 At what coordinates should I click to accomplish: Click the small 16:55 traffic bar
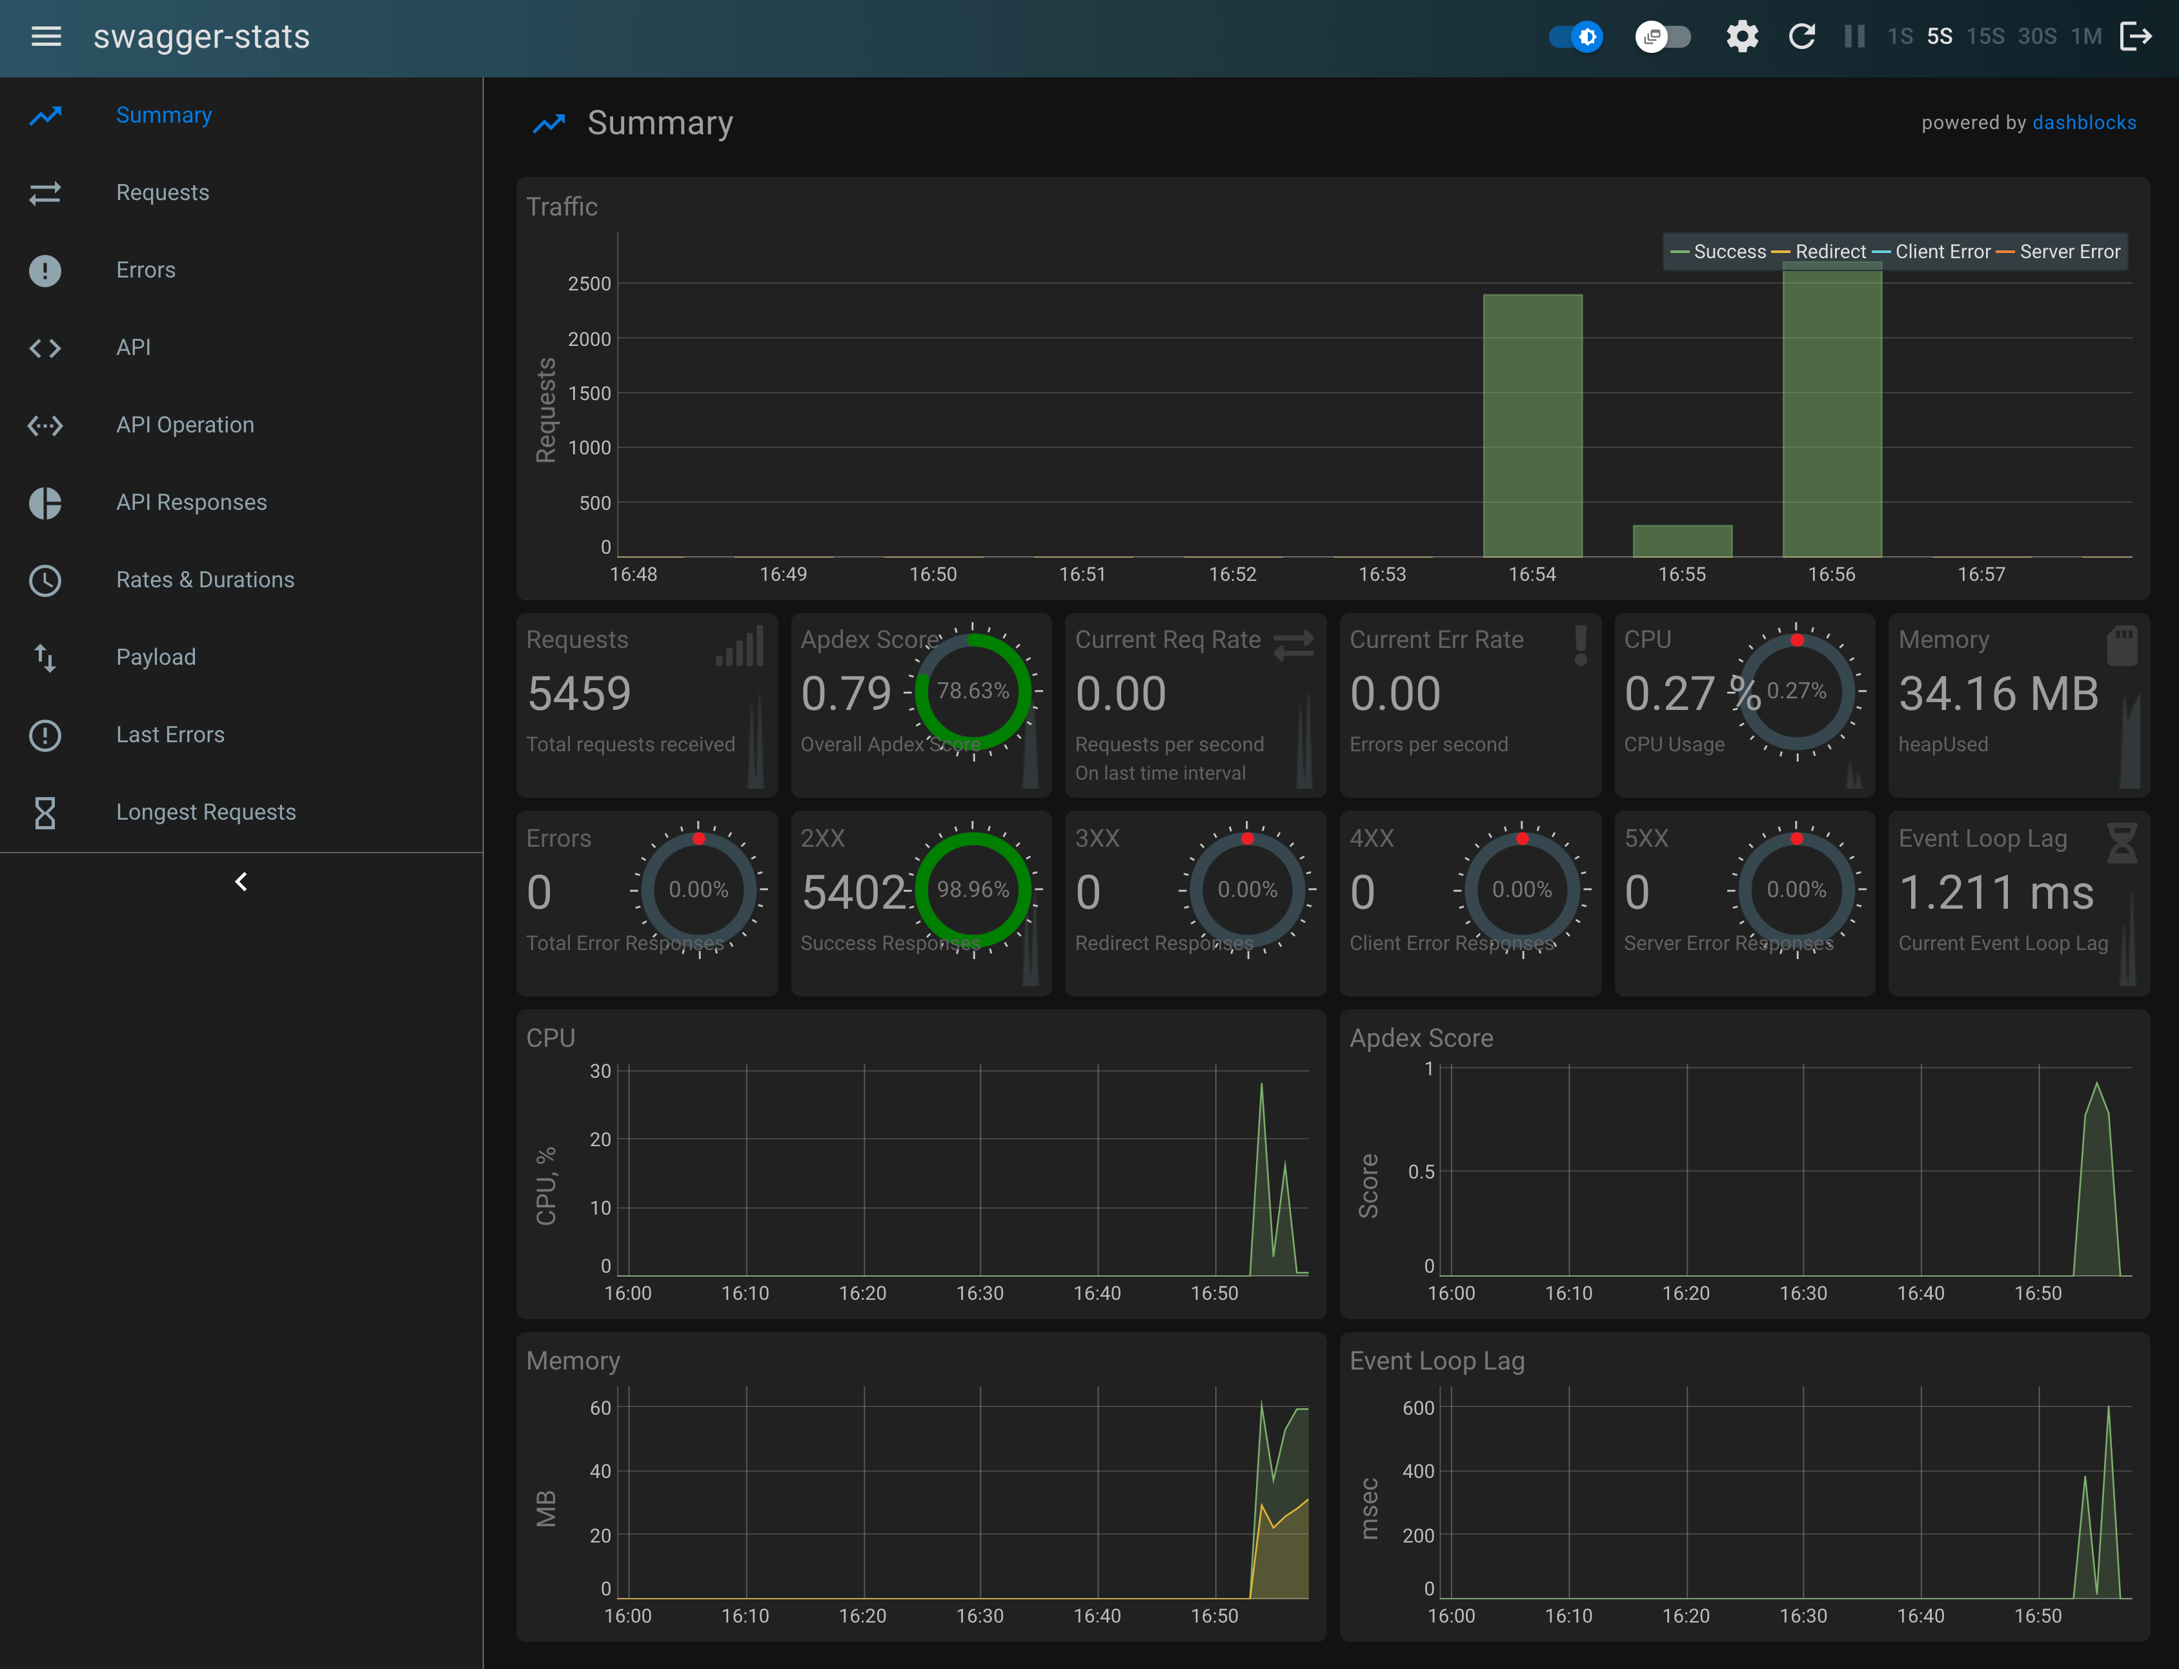coord(1682,540)
